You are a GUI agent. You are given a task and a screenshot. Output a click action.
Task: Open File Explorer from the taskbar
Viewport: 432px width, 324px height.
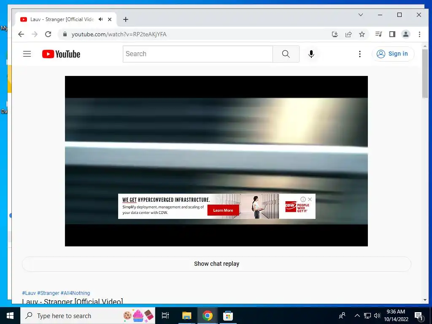[186, 316]
